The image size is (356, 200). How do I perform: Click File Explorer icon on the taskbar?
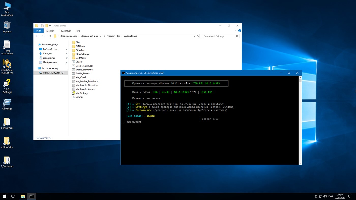[x=23, y=196]
